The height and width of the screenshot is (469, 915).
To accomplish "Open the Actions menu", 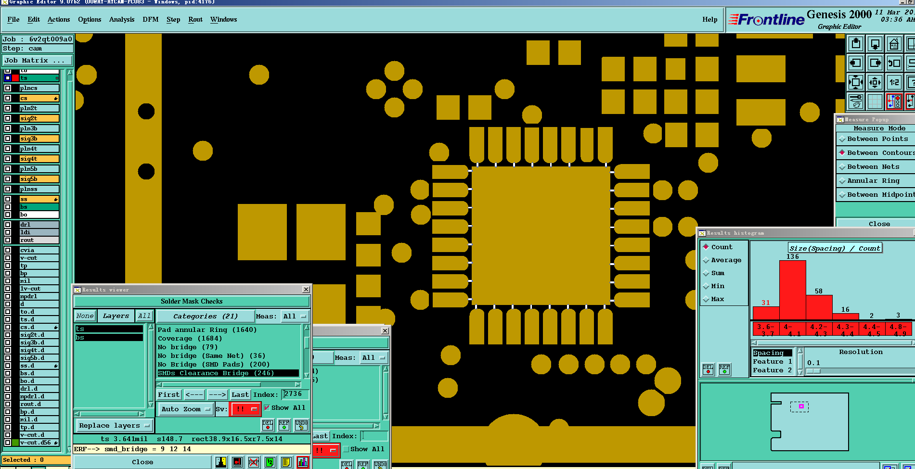I will pyautogui.click(x=59, y=20).
